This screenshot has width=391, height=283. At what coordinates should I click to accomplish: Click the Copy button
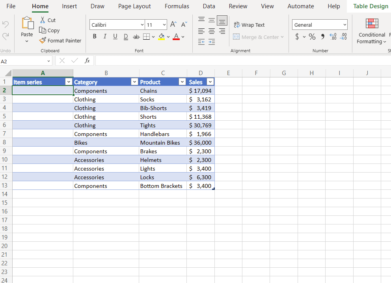click(50, 30)
